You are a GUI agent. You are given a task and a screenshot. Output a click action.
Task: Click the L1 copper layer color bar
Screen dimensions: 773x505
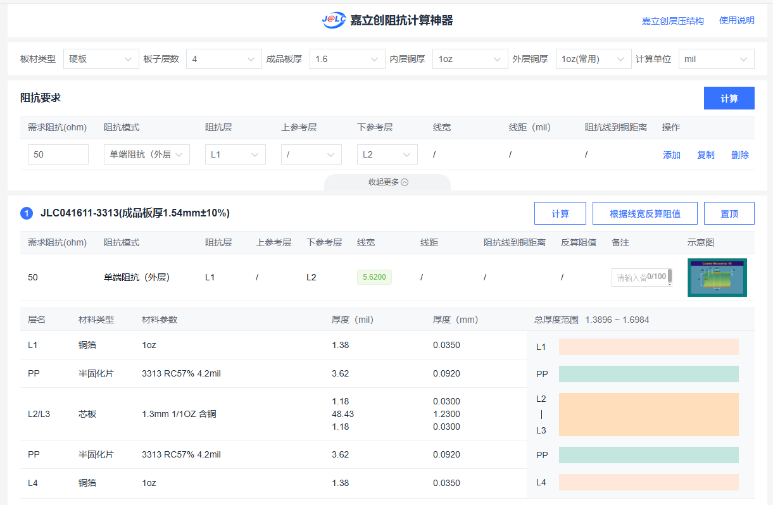[x=649, y=347]
